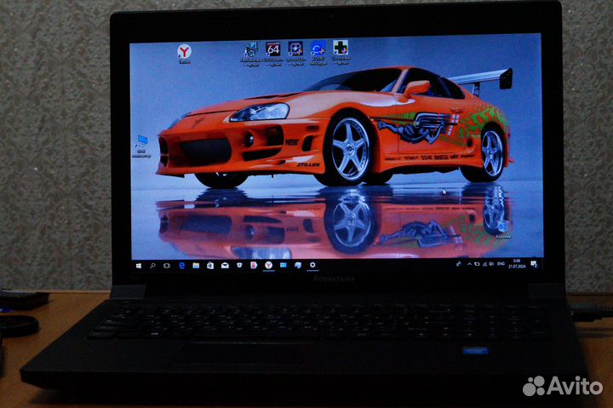Click the tray icon right of the chevron
613x408 pixels.
pyautogui.click(x=477, y=264)
